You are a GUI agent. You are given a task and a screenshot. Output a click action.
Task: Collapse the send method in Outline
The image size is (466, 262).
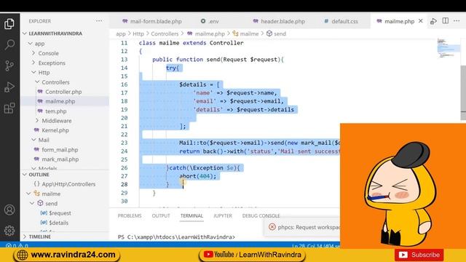coord(51,204)
